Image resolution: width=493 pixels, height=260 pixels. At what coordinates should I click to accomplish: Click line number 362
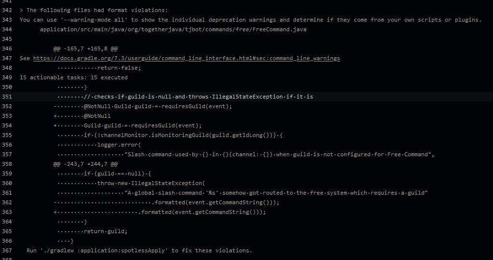(x=7, y=202)
